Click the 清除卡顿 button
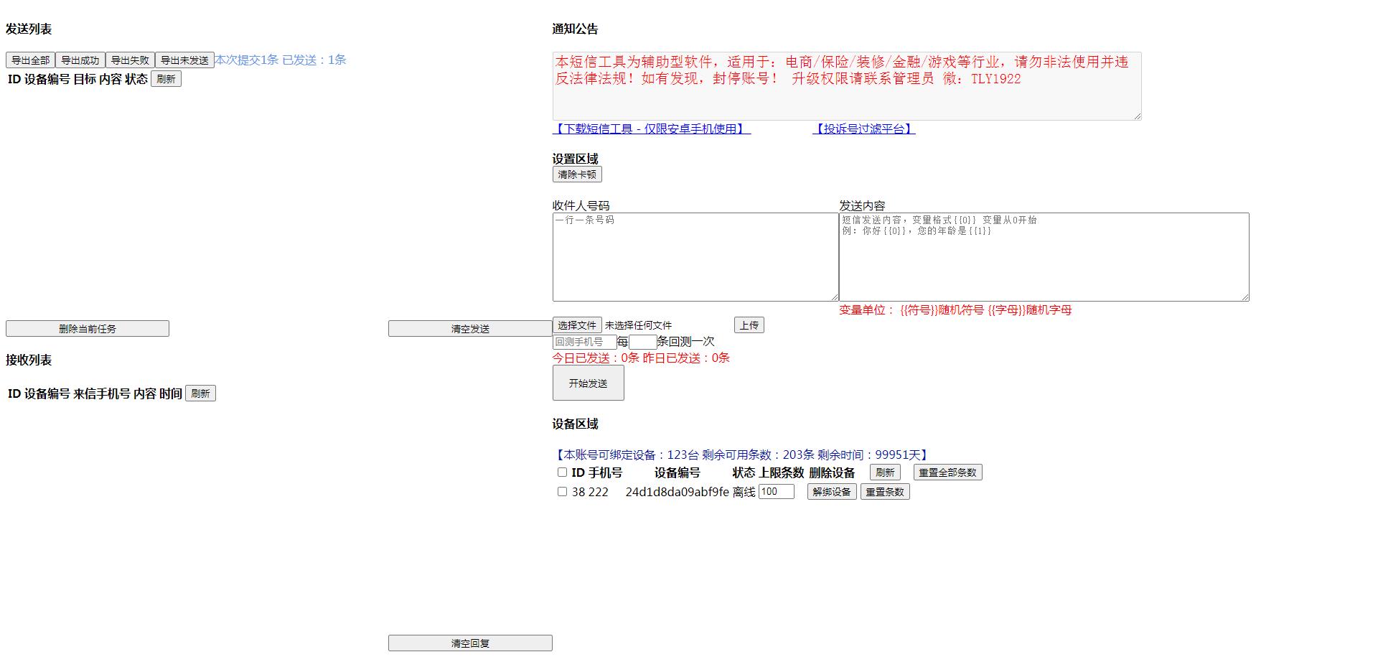The width and height of the screenshot is (1378, 657). point(577,174)
